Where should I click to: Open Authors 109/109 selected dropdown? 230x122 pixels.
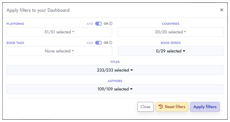point(115,89)
